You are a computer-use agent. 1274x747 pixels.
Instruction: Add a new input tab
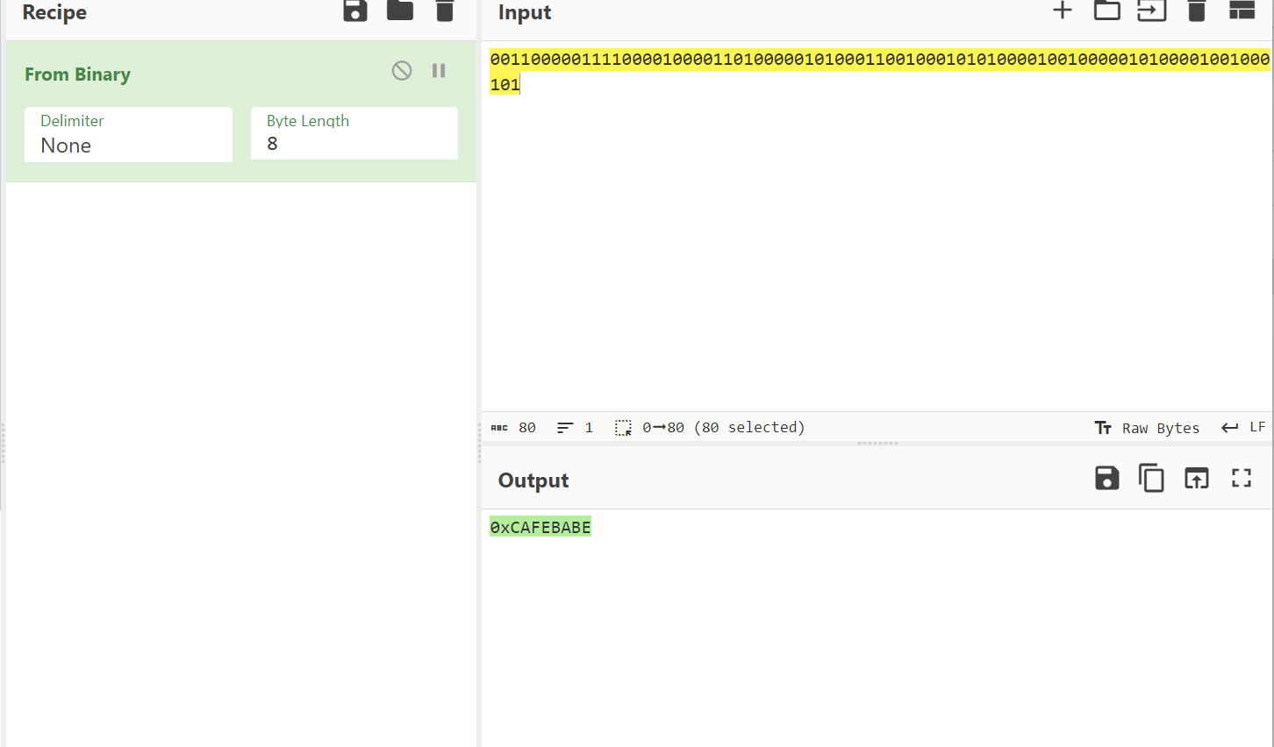pyautogui.click(x=1063, y=11)
